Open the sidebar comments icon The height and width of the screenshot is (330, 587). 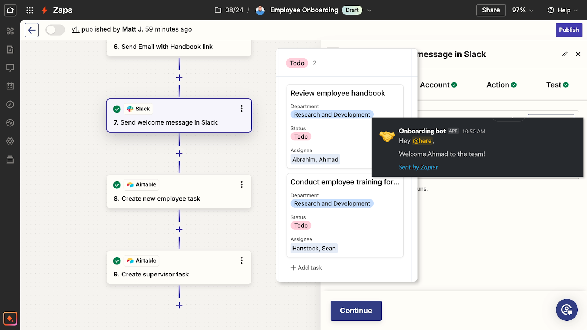click(10, 68)
